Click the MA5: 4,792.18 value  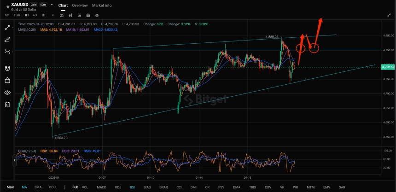tap(51, 29)
